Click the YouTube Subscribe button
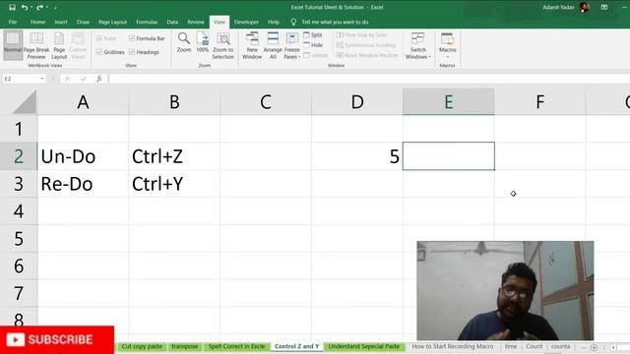The width and height of the screenshot is (630, 354). pyautogui.click(x=57, y=340)
